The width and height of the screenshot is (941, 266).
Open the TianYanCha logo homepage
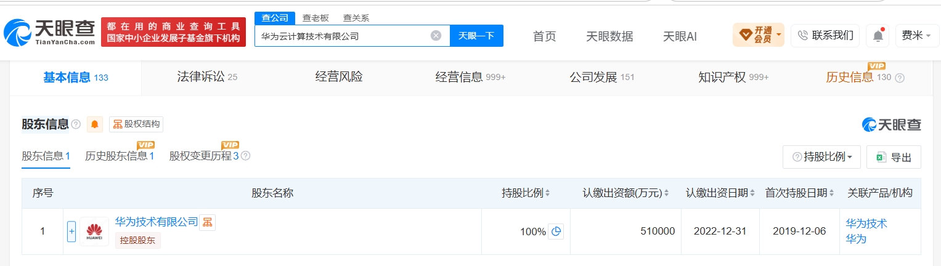click(x=51, y=33)
